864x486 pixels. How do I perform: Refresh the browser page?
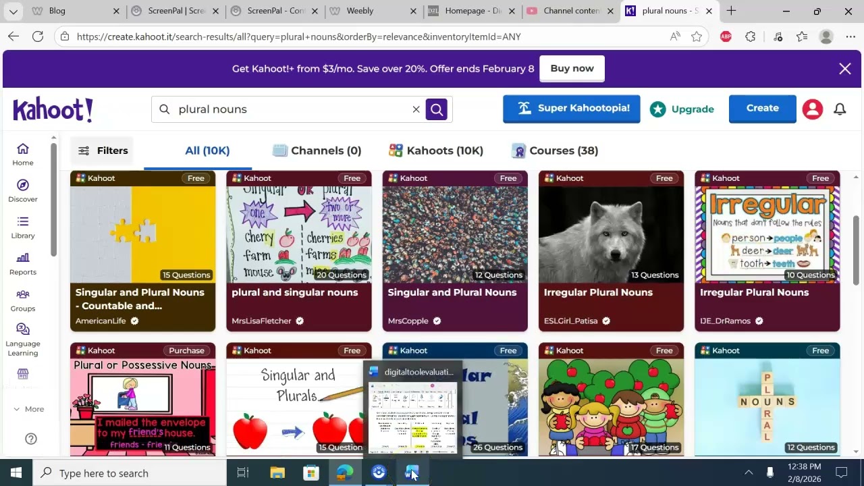38,36
